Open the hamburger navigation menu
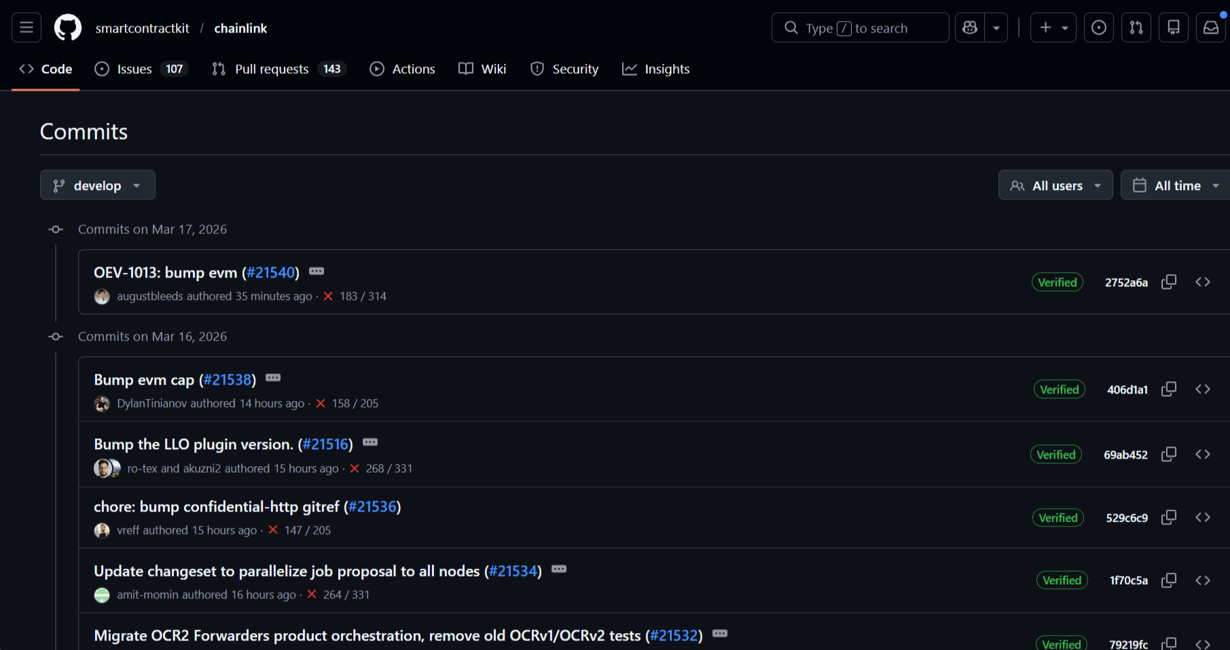The height and width of the screenshot is (650, 1230). click(x=26, y=27)
